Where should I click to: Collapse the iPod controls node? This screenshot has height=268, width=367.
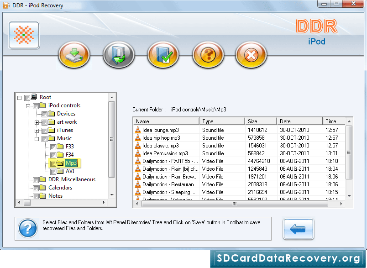[28, 106]
